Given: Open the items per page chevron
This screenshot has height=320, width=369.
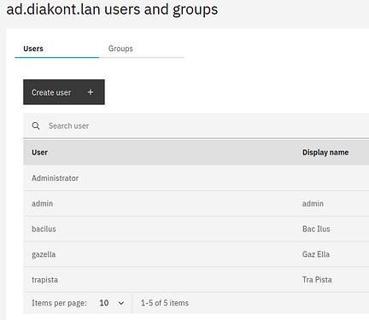Looking at the screenshot, I should [x=121, y=303].
